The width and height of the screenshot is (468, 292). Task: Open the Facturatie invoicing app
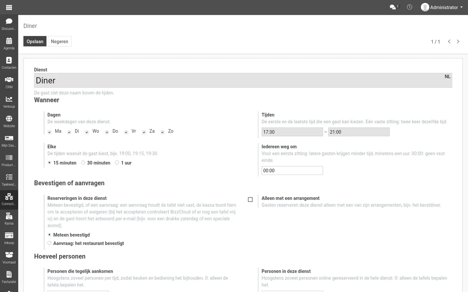pos(9,277)
